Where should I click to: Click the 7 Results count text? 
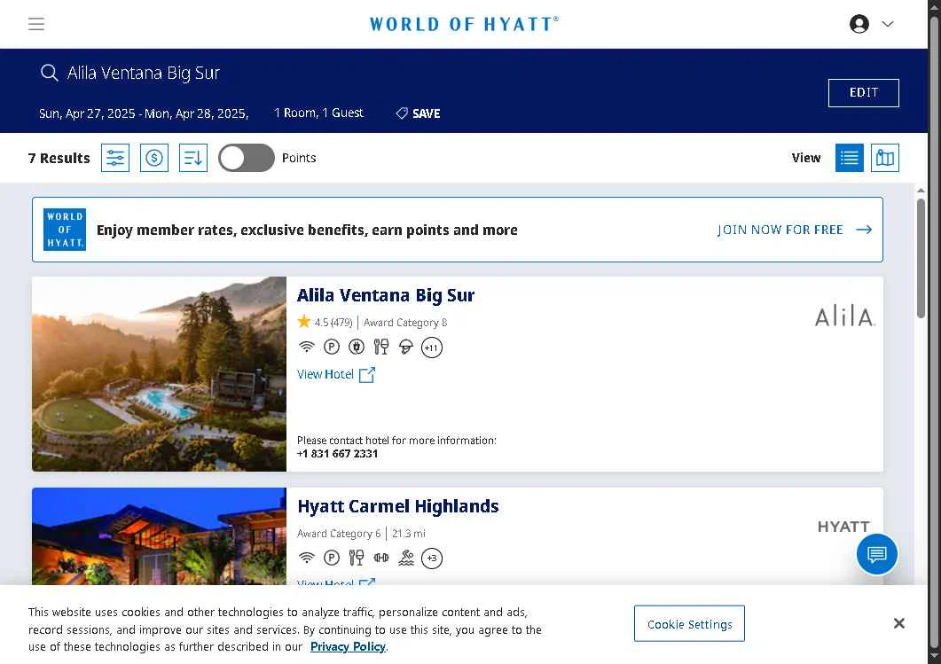point(59,158)
